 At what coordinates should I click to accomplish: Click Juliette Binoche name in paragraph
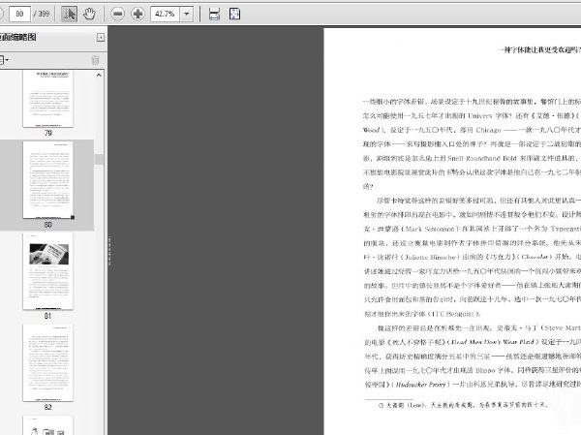pos(430,257)
